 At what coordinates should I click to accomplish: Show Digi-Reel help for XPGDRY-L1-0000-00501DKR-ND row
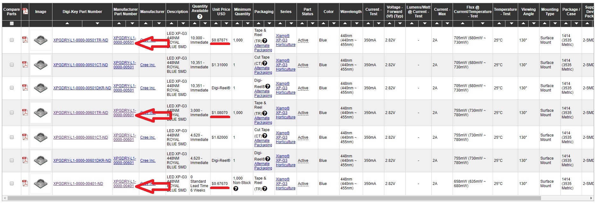click(268, 86)
